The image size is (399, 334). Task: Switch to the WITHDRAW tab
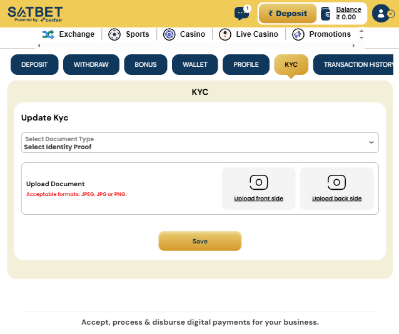(91, 64)
